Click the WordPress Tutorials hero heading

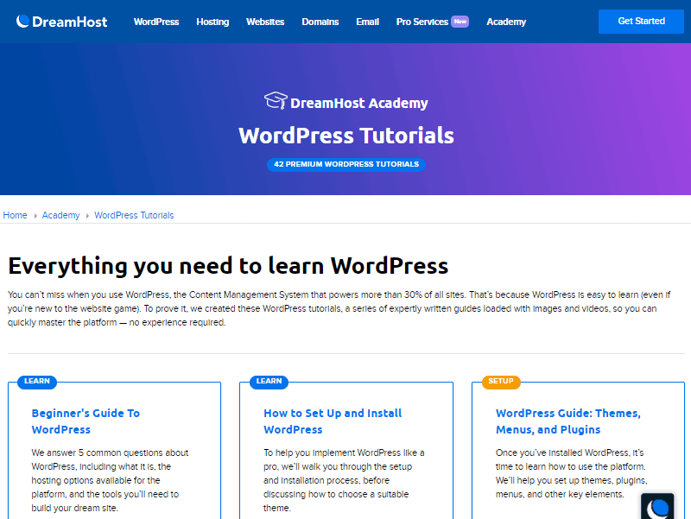coord(346,136)
